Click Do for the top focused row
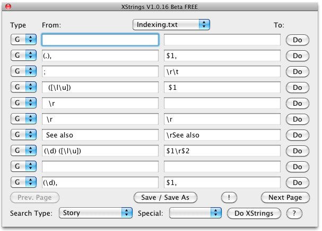Viewport: 322px width, 231px height. pyautogui.click(x=298, y=40)
